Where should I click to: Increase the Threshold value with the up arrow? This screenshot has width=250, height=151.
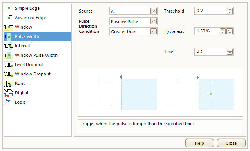coord(230,9)
